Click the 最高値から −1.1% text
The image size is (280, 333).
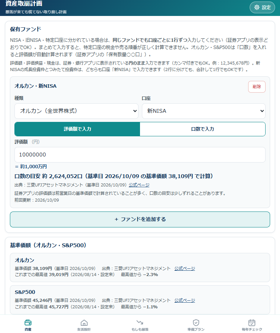tap(139, 307)
